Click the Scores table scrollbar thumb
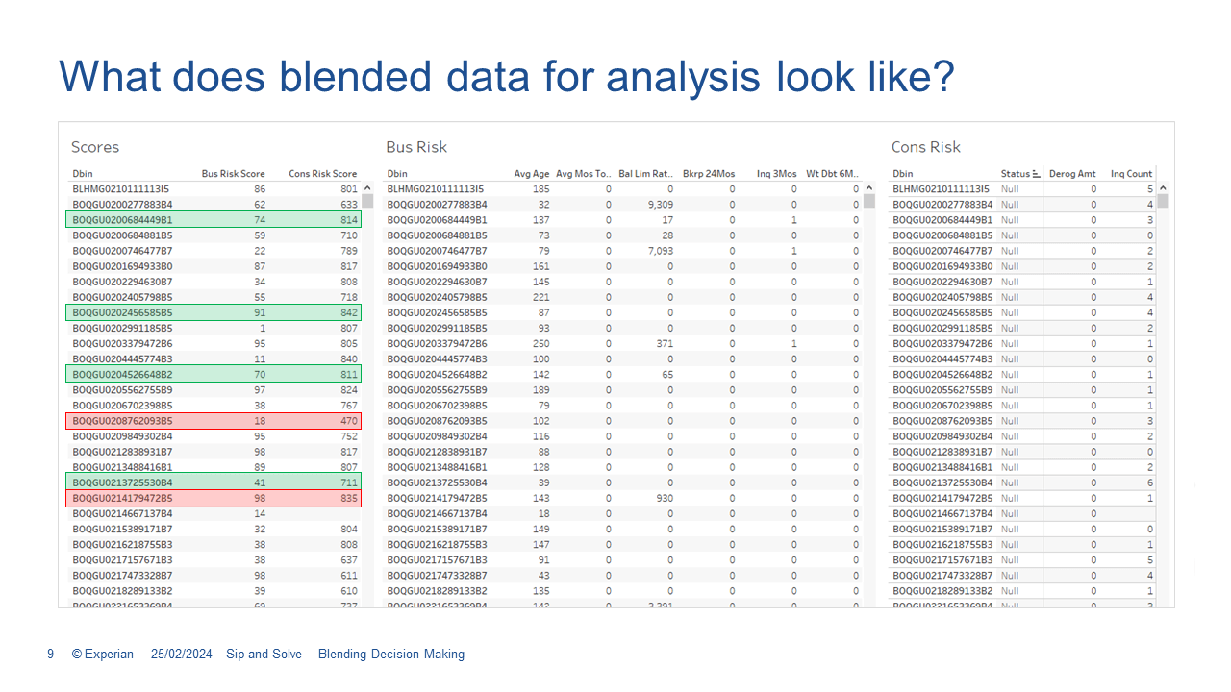Viewport: 1231px width, 692px height. click(x=366, y=202)
